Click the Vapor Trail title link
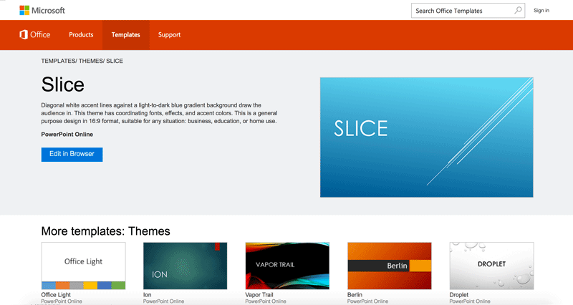 click(259, 295)
